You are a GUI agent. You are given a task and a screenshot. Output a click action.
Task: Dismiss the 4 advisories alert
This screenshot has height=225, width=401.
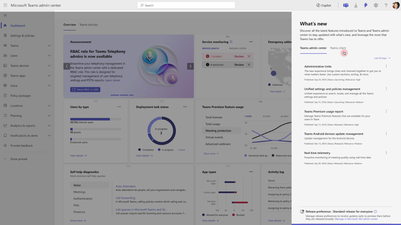(x=249, y=65)
